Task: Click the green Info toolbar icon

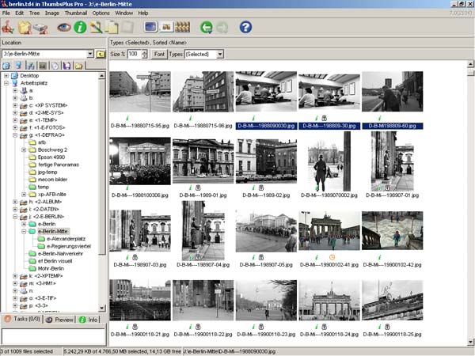Action: click(x=80, y=27)
